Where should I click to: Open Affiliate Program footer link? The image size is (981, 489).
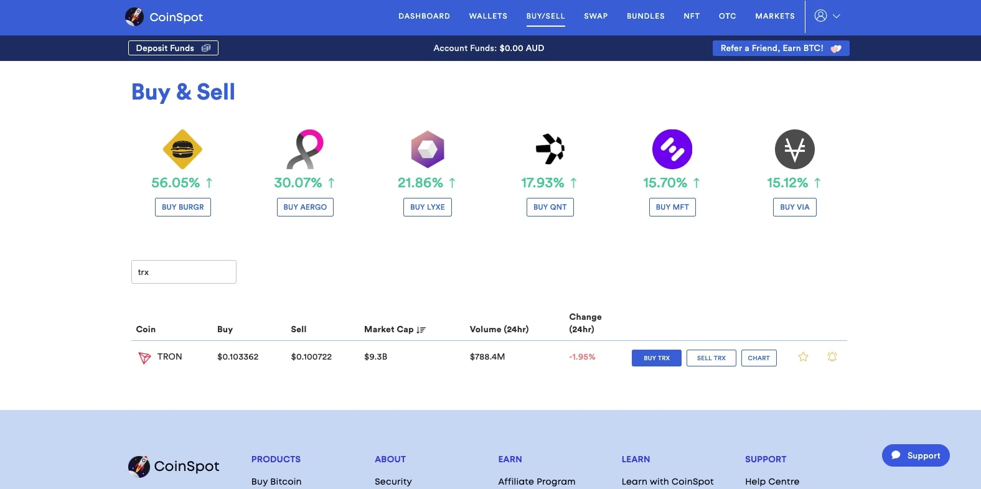point(537,482)
